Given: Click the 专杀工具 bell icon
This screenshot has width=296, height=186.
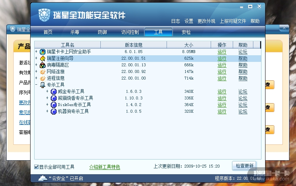Looking at the screenshot, I should pos(43,85).
